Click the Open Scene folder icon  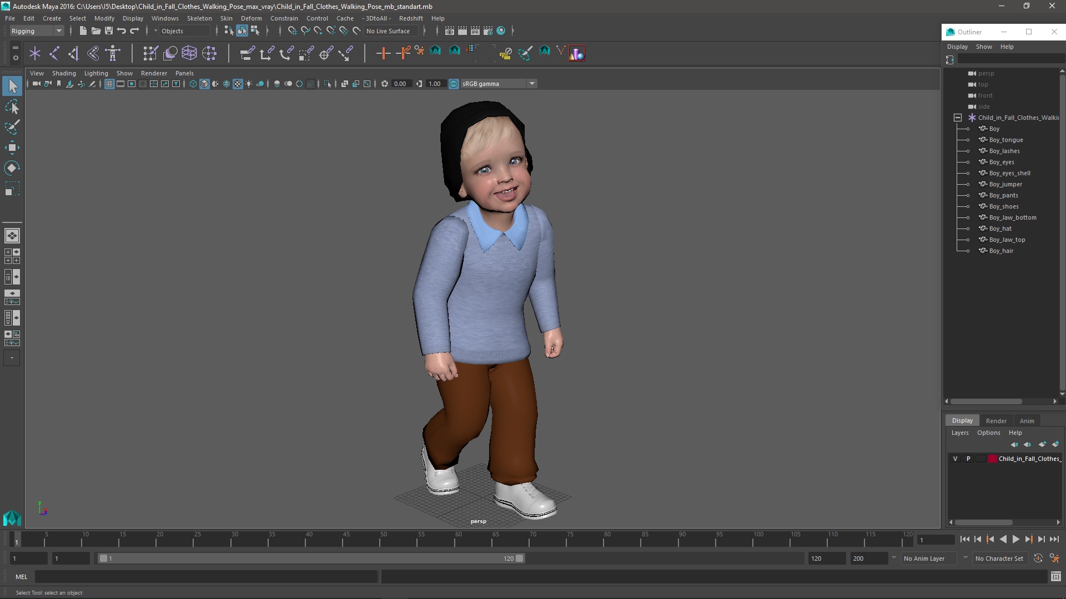(95, 31)
